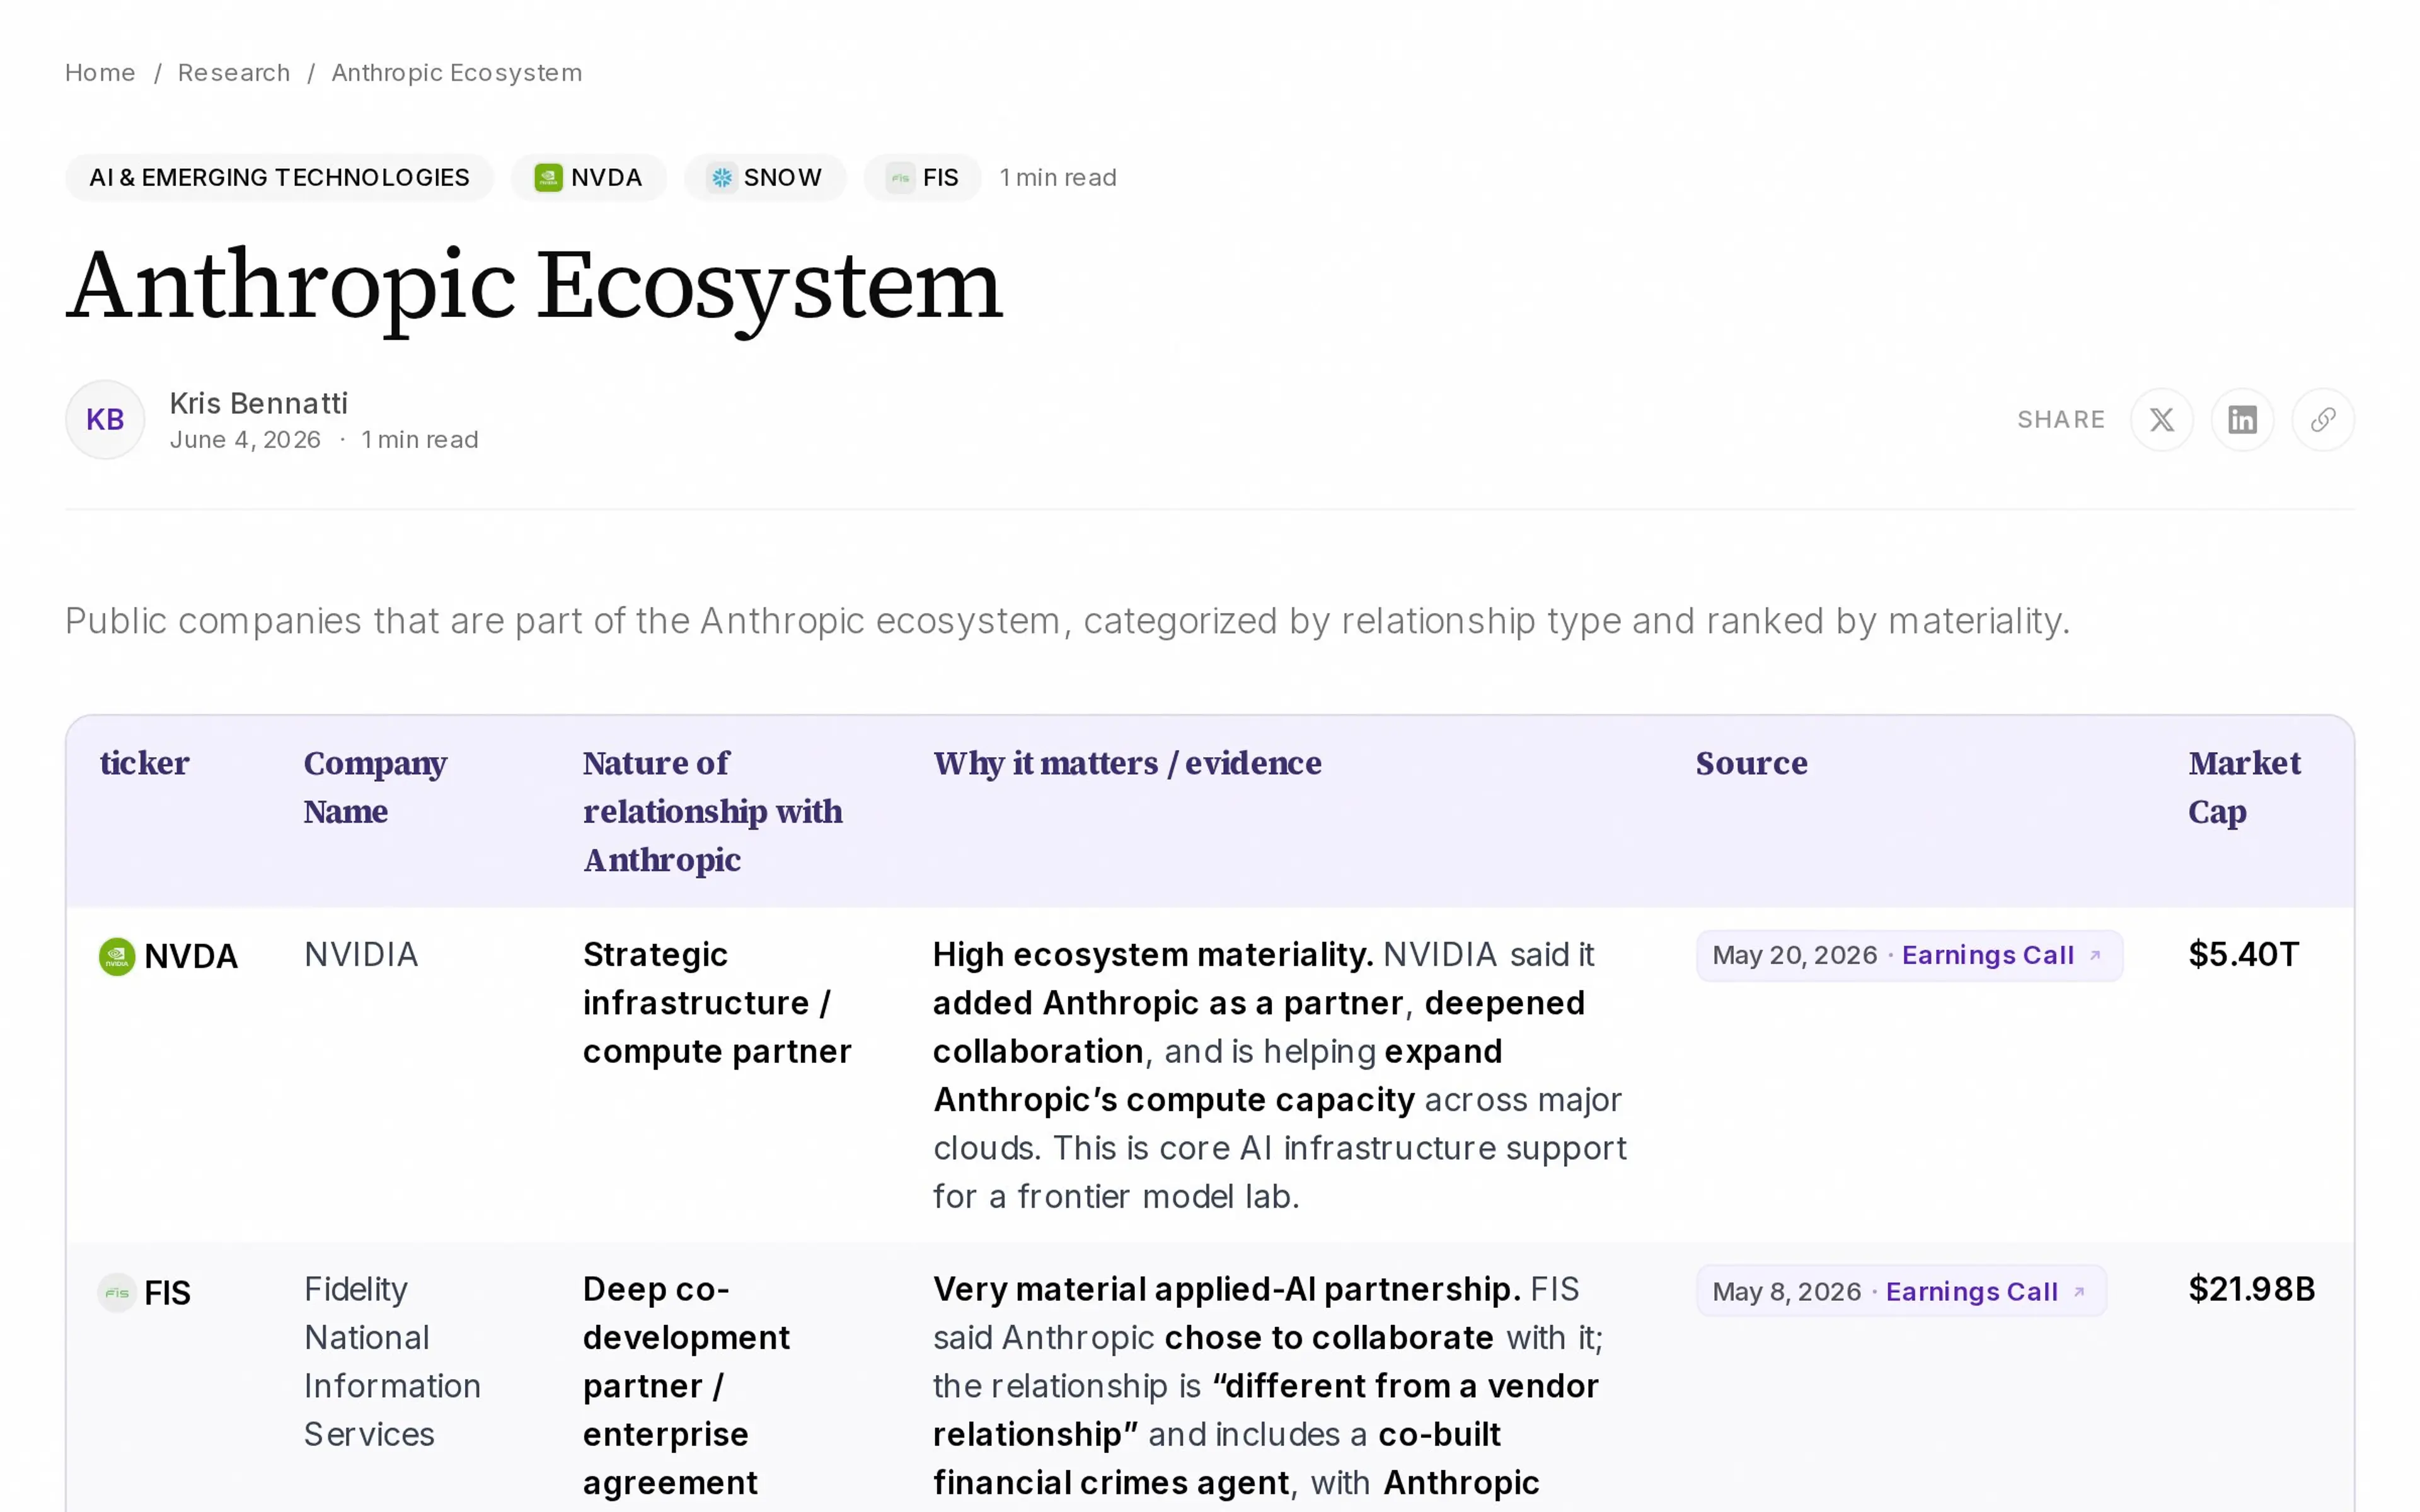Click NVIDIA company name cell

361,954
